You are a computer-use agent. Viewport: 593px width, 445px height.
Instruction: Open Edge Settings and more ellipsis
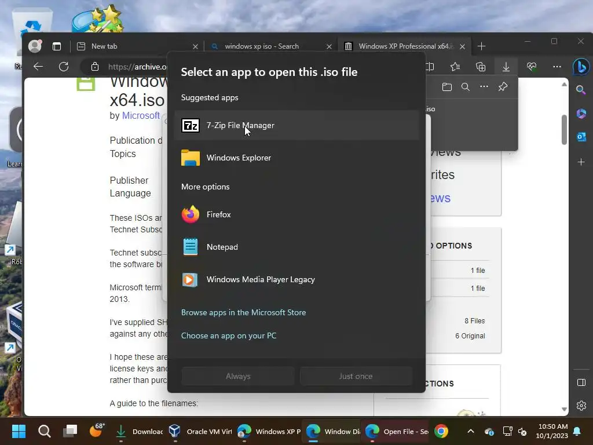pos(557,67)
